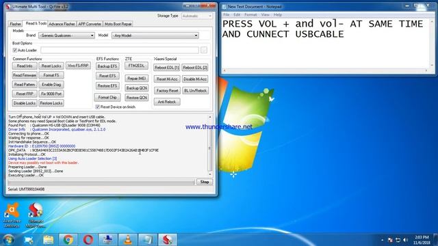
Task: Click the BL Un/Relock button
Action: pos(195,91)
